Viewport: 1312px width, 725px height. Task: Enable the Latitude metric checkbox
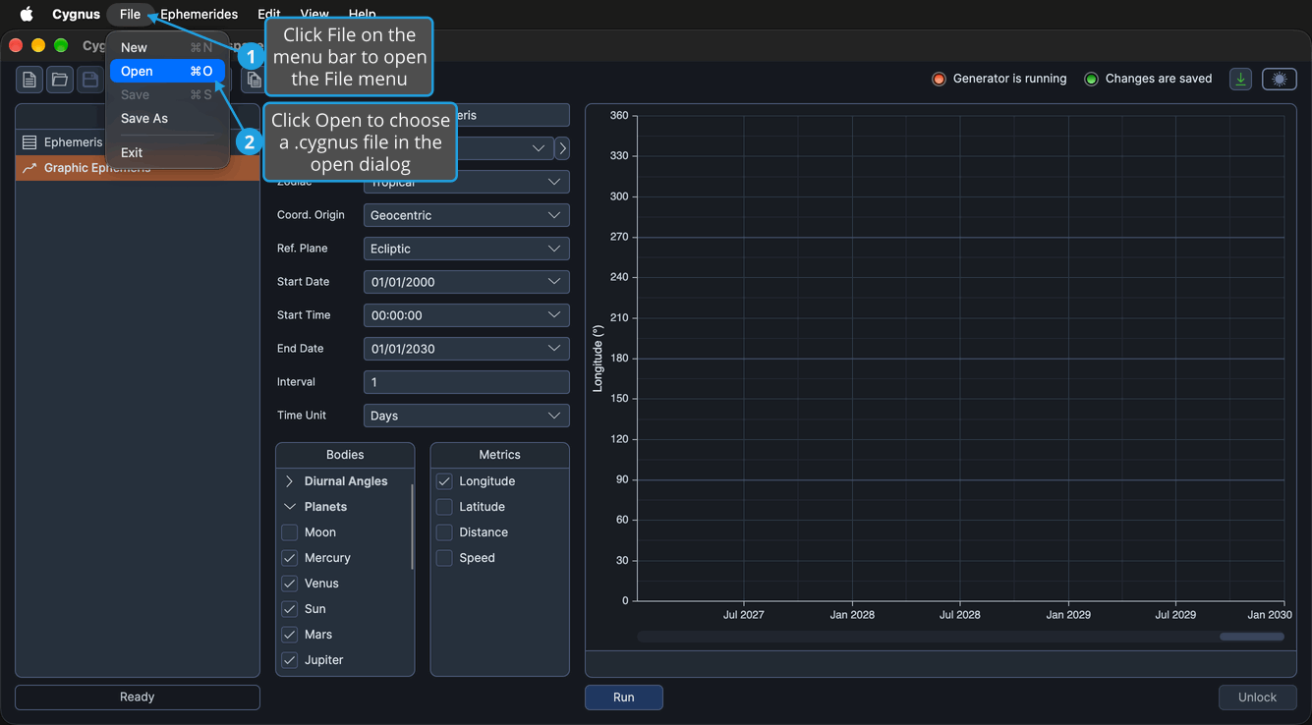[x=444, y=507]
